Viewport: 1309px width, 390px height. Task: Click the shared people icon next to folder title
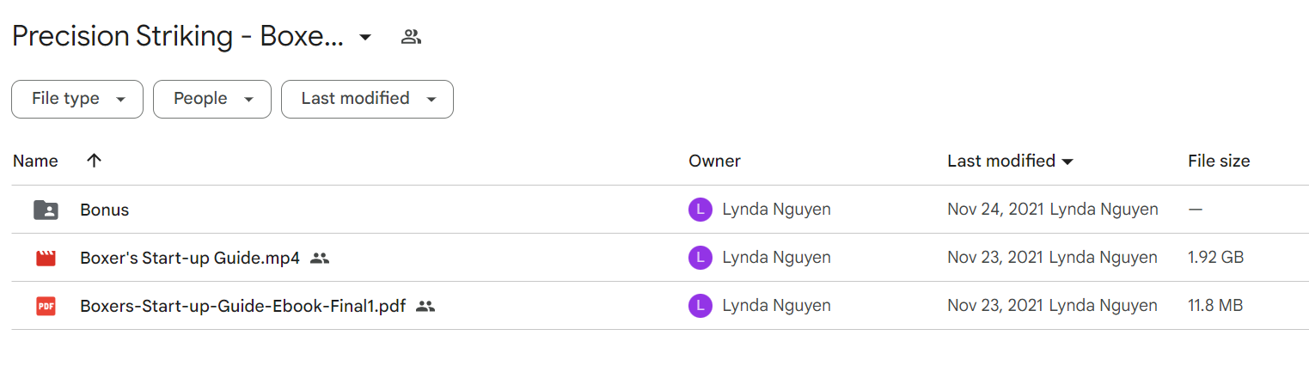[411, 37]
